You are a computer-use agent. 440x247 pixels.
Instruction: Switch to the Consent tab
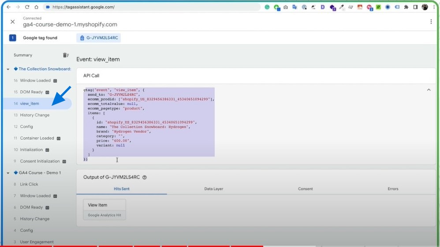pos(305,189)
